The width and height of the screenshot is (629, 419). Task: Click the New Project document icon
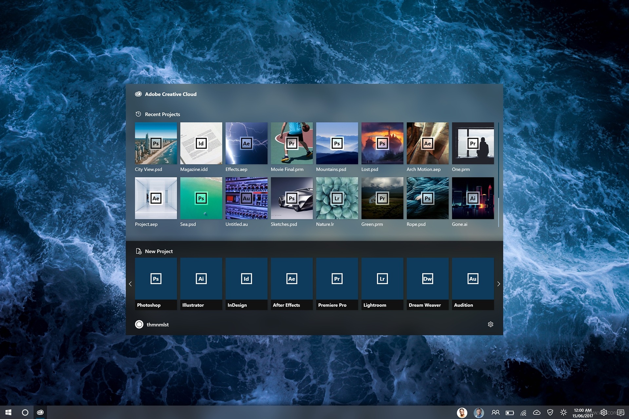click(x=139, y=251)
